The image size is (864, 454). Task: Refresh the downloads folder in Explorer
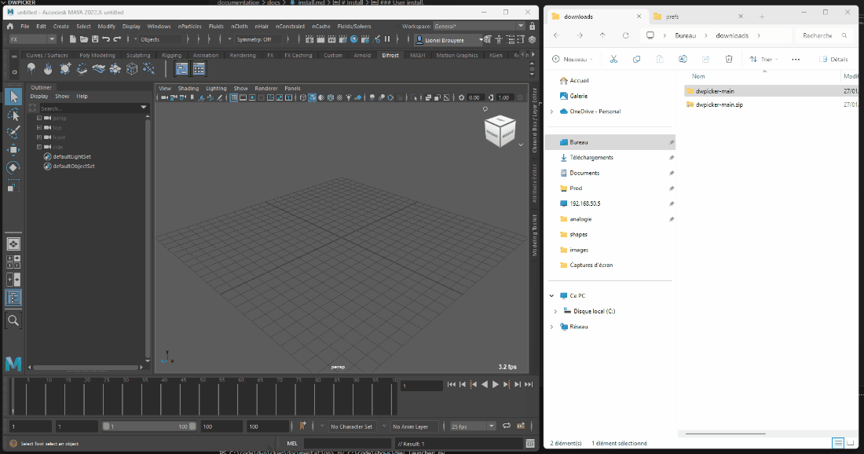coord(625,35)
